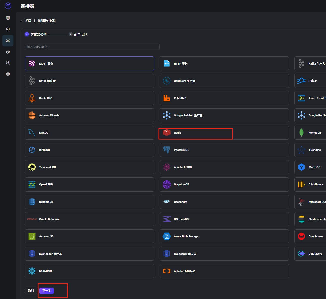
Task: Click the Cassandra label text
Action: (x=180, y=202)
